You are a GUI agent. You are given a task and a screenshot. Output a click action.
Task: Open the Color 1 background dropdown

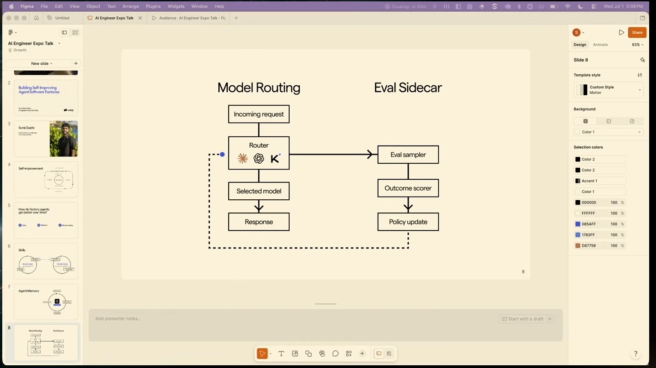tap(609, 132)
